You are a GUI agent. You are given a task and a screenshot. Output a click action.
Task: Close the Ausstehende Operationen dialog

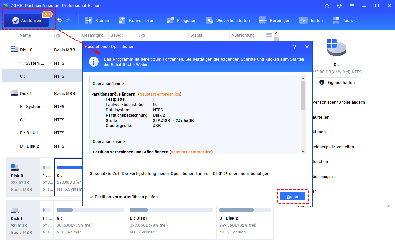[x=307, y=47]
